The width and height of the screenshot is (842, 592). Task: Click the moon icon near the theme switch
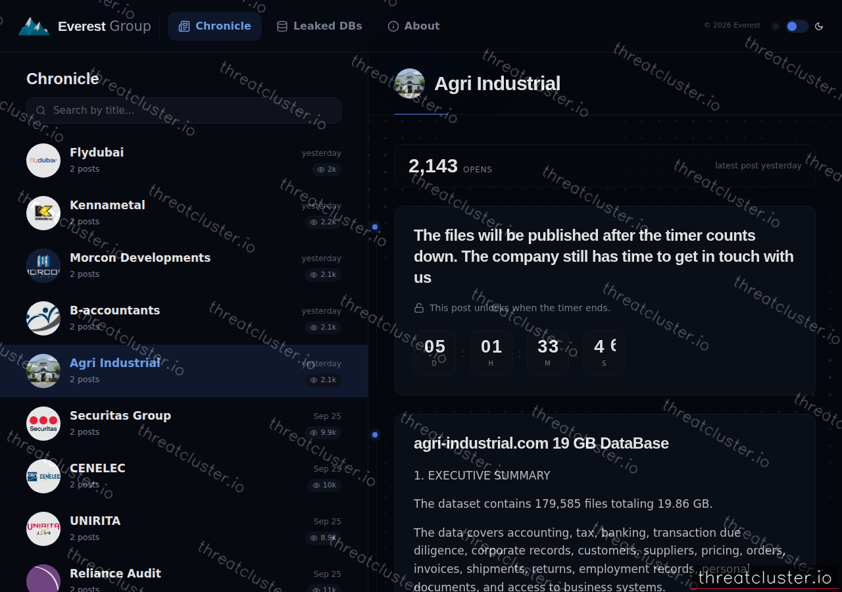click(819, 26)
